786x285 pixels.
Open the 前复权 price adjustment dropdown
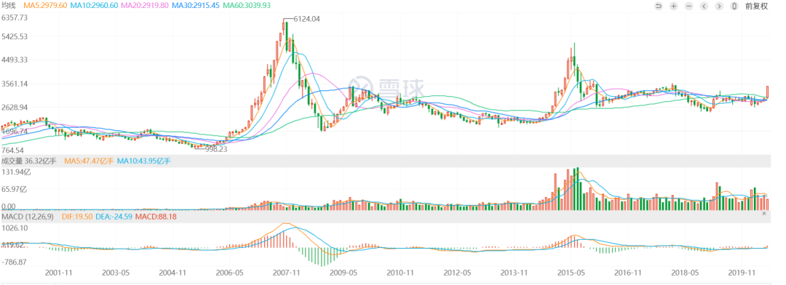[756, 6]
